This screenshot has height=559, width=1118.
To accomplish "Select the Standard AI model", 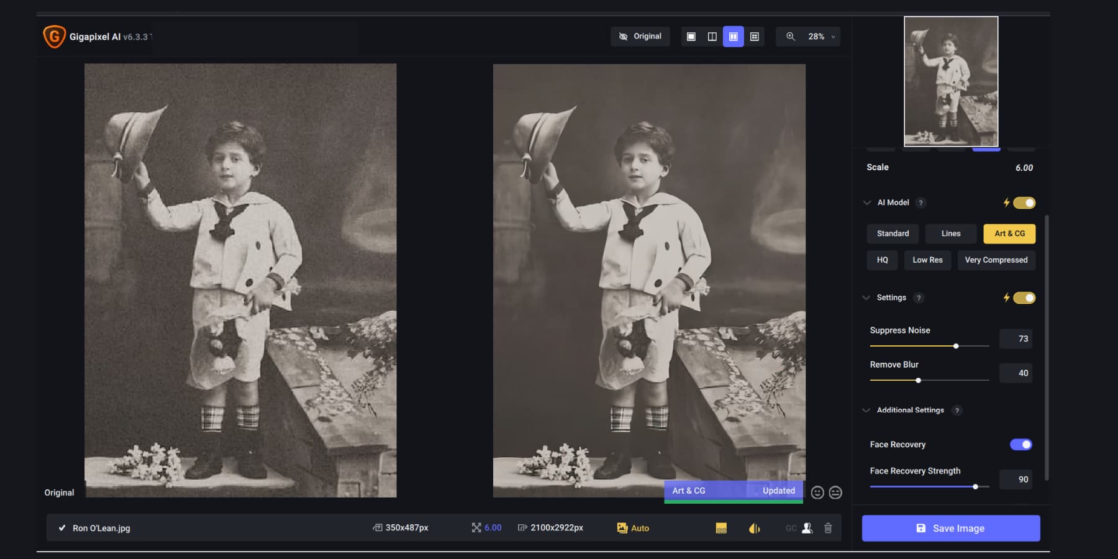I will (x=893, y=234).
